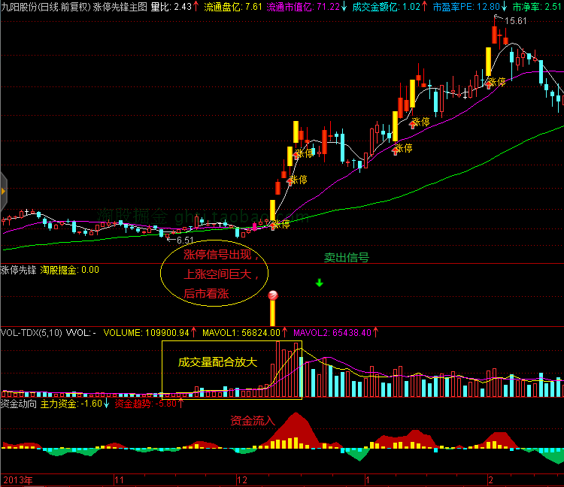The image size is (564, 487).
Task: Click month 11 on the time axis
Action: pos(119,480)
